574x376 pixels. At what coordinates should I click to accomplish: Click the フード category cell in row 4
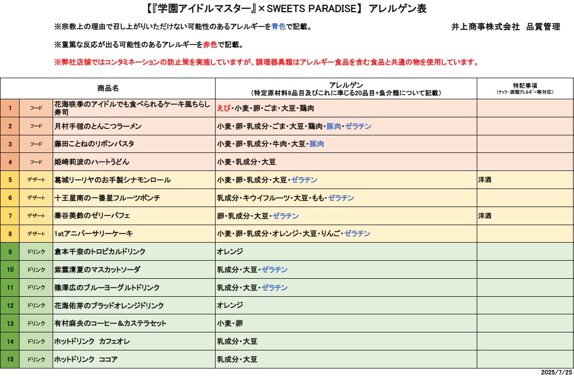pyautogui.click(x=36, y=162)
